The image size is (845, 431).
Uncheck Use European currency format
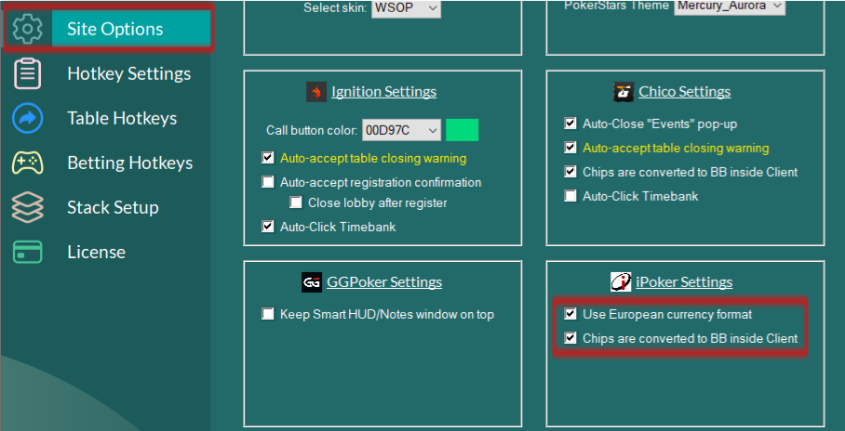(x=570, y=314)
